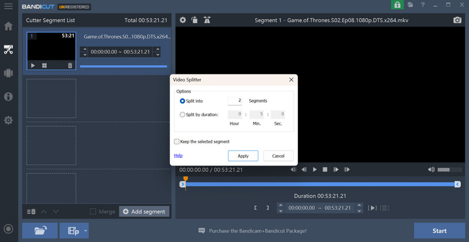469x242 pixels.
Task: Click the flip video icon
Action: (x=207, y=20)
